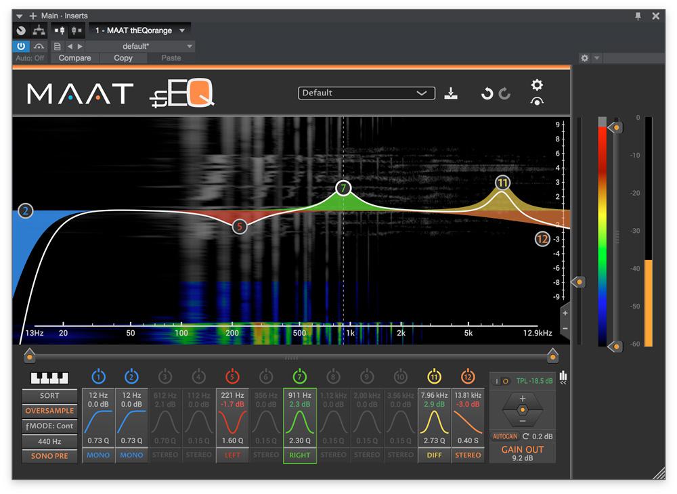Toggle the SONO PRE button
Viewport: 677px width, 494px height.
[49, 456]
